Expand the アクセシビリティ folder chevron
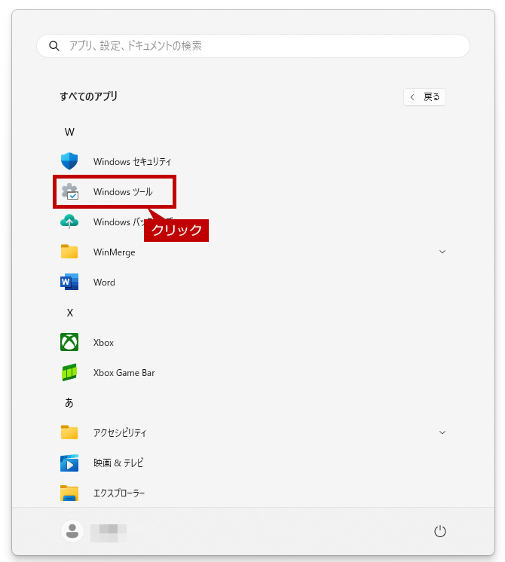The width and height of the screenshot is (505, 562). (442, 432)
